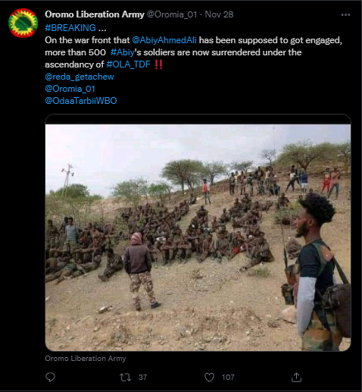This screenshot has height=392, width=362.
Task: Open the Oromo Liberation Army profile avatar
Action: (23, 23)
